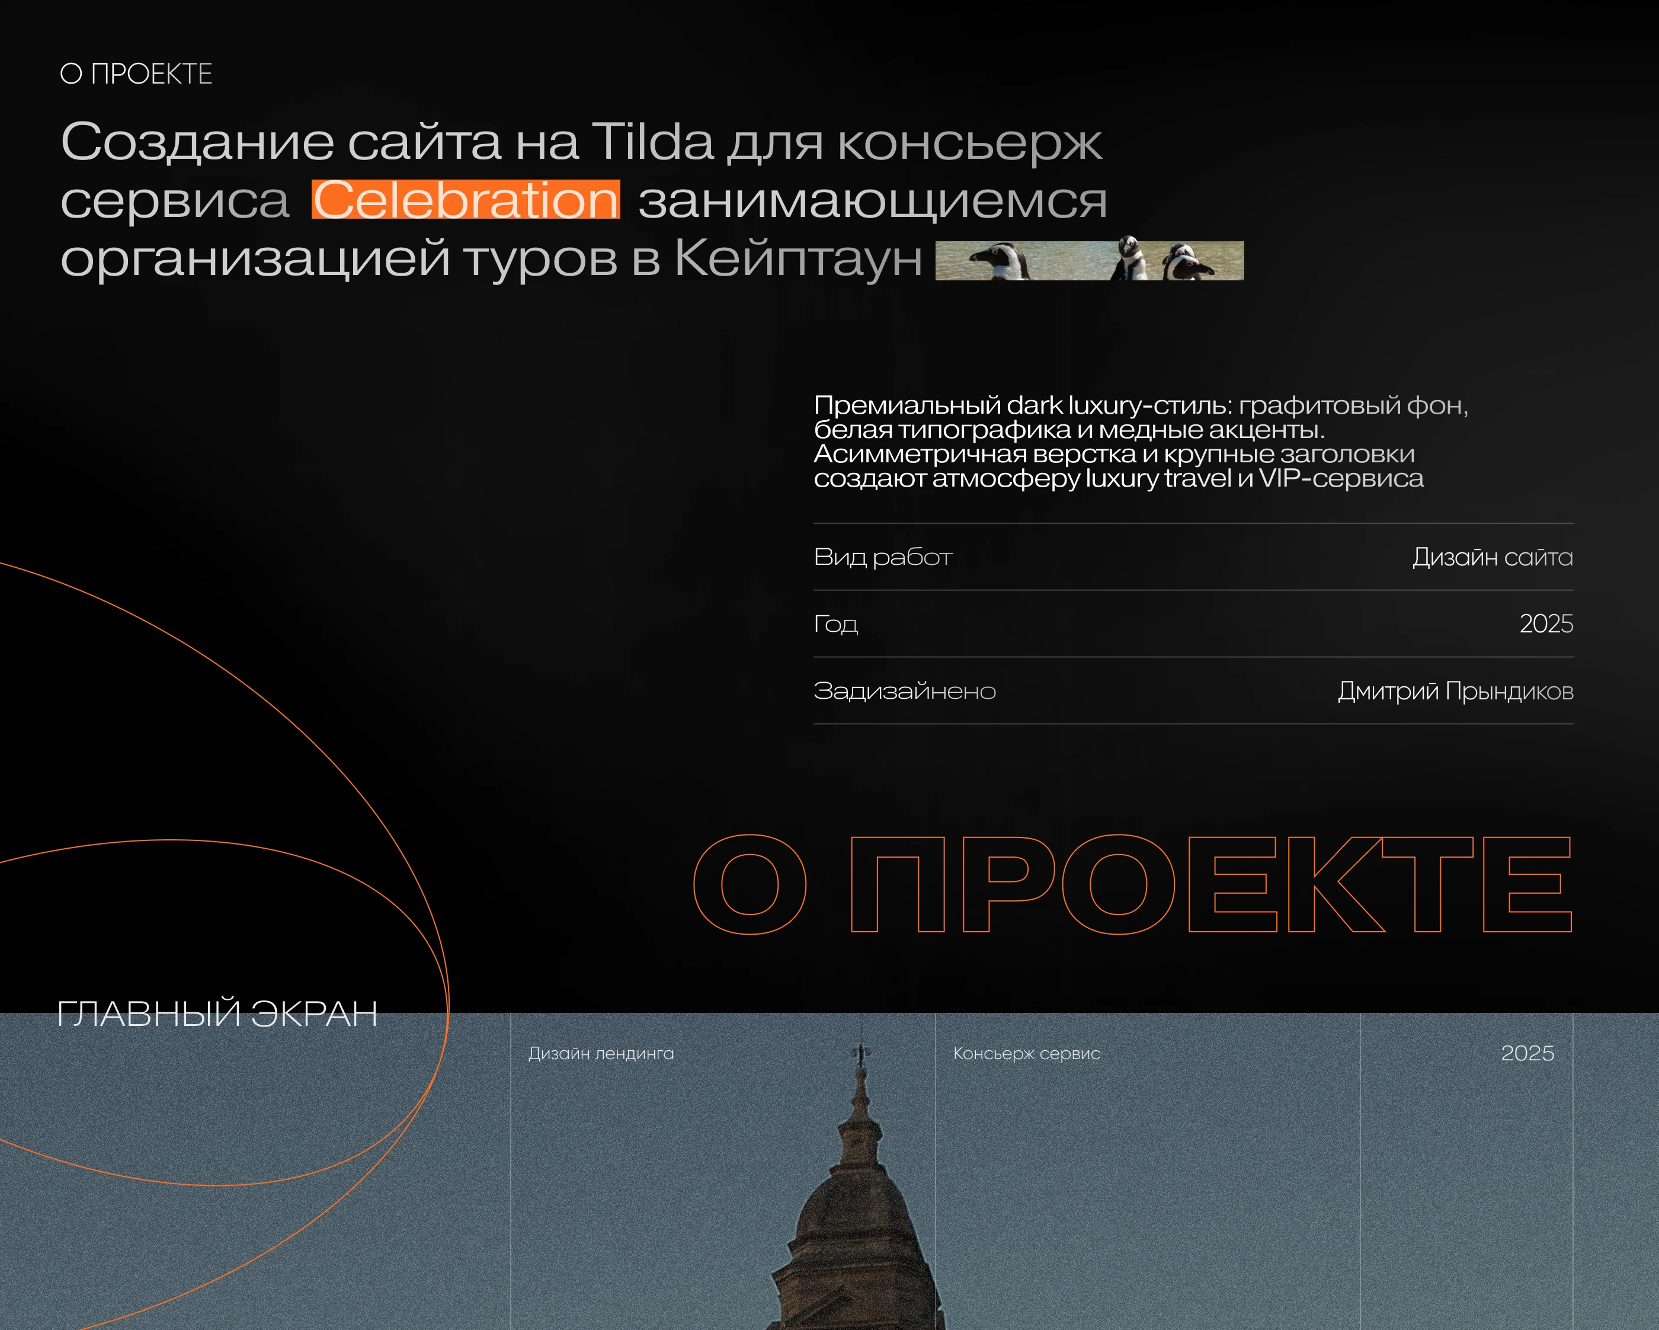Image resolution: width=1659 pixels, height=1330 pixels.
Task: Click the large outlined 'О ПРОЕКТЕ' title
Action: pos(1133,884)
